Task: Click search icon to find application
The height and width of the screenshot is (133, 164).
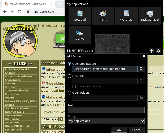Action: (141, 69)
